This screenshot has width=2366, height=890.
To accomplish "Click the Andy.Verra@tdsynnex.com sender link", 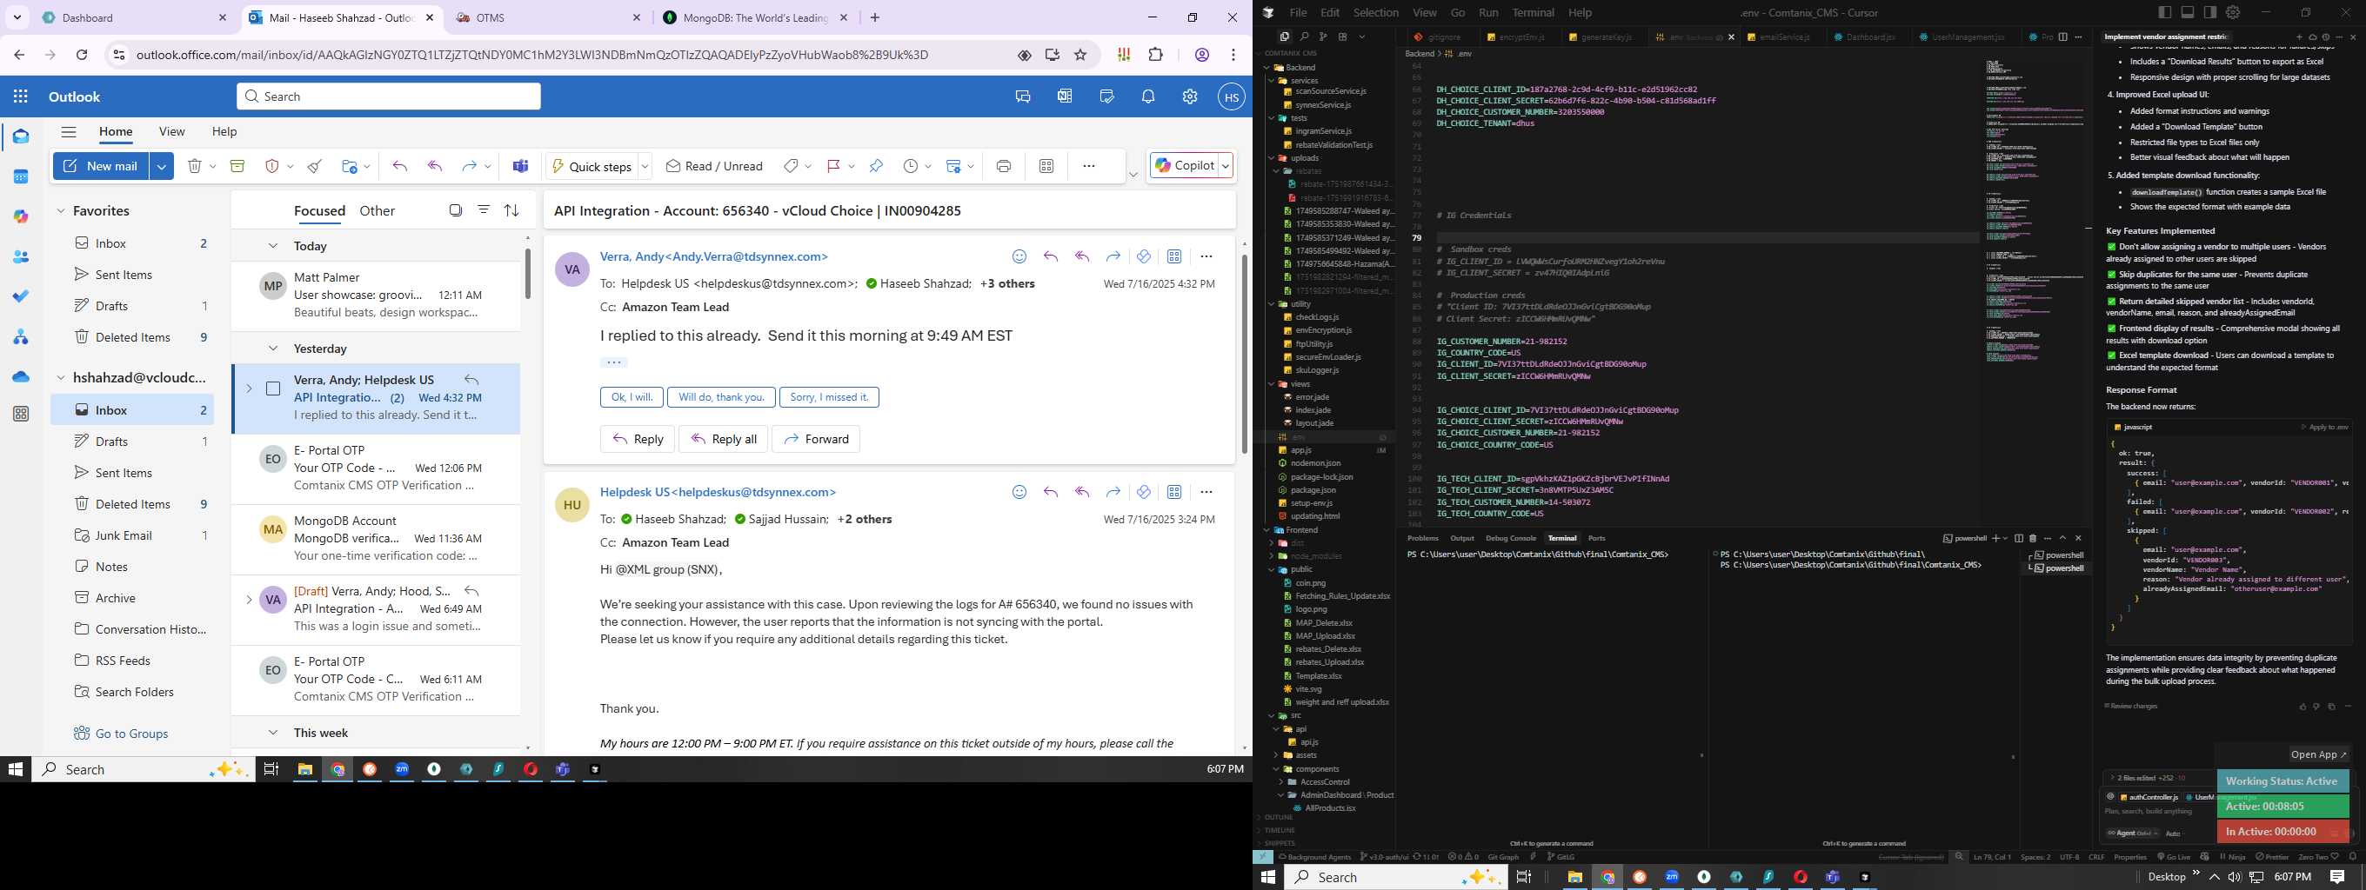I will click(713, 257).
